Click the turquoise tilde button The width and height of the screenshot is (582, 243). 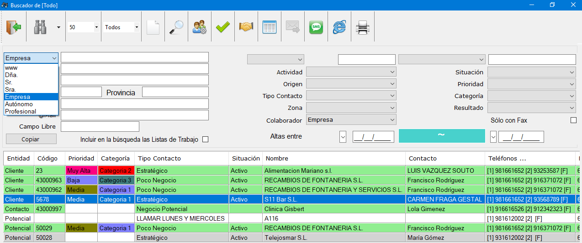[442, 136]
